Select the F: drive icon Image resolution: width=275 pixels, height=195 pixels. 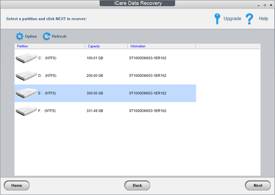26,111
